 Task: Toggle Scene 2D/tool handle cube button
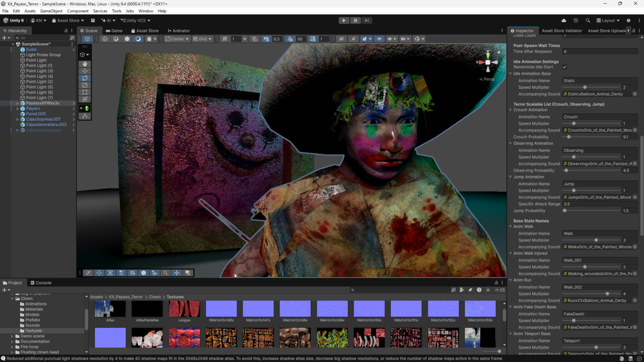click(87, 39)
